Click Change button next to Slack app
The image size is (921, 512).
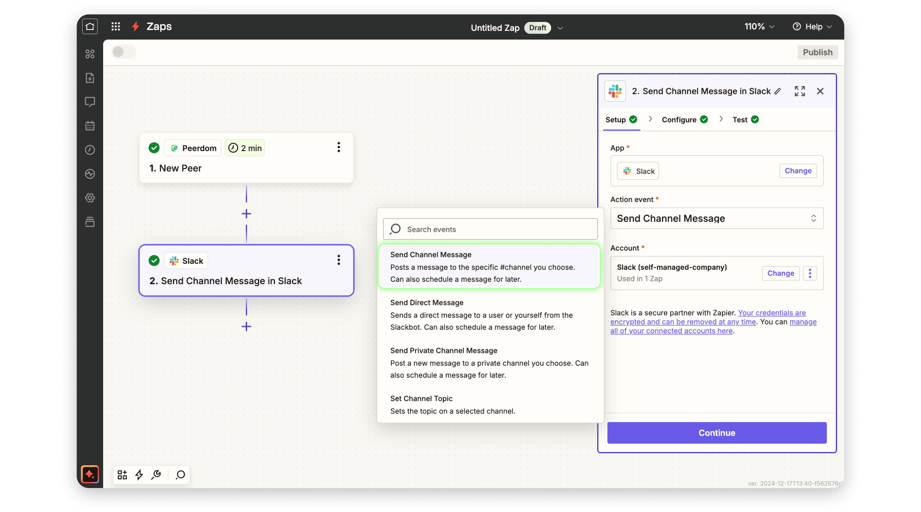[798, 171]
